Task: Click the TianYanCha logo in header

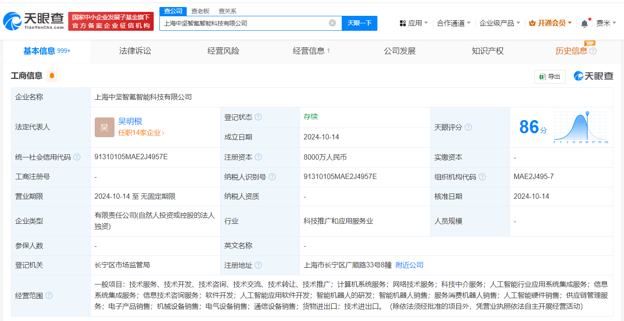Action: point(33,21)
